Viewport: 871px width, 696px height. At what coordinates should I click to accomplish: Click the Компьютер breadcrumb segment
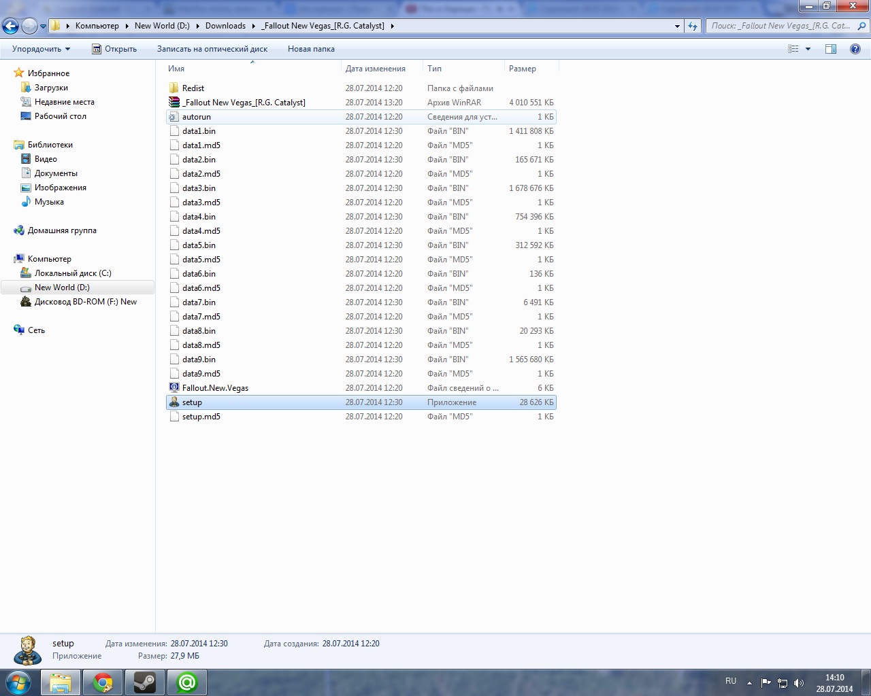(x=97, y=26)
